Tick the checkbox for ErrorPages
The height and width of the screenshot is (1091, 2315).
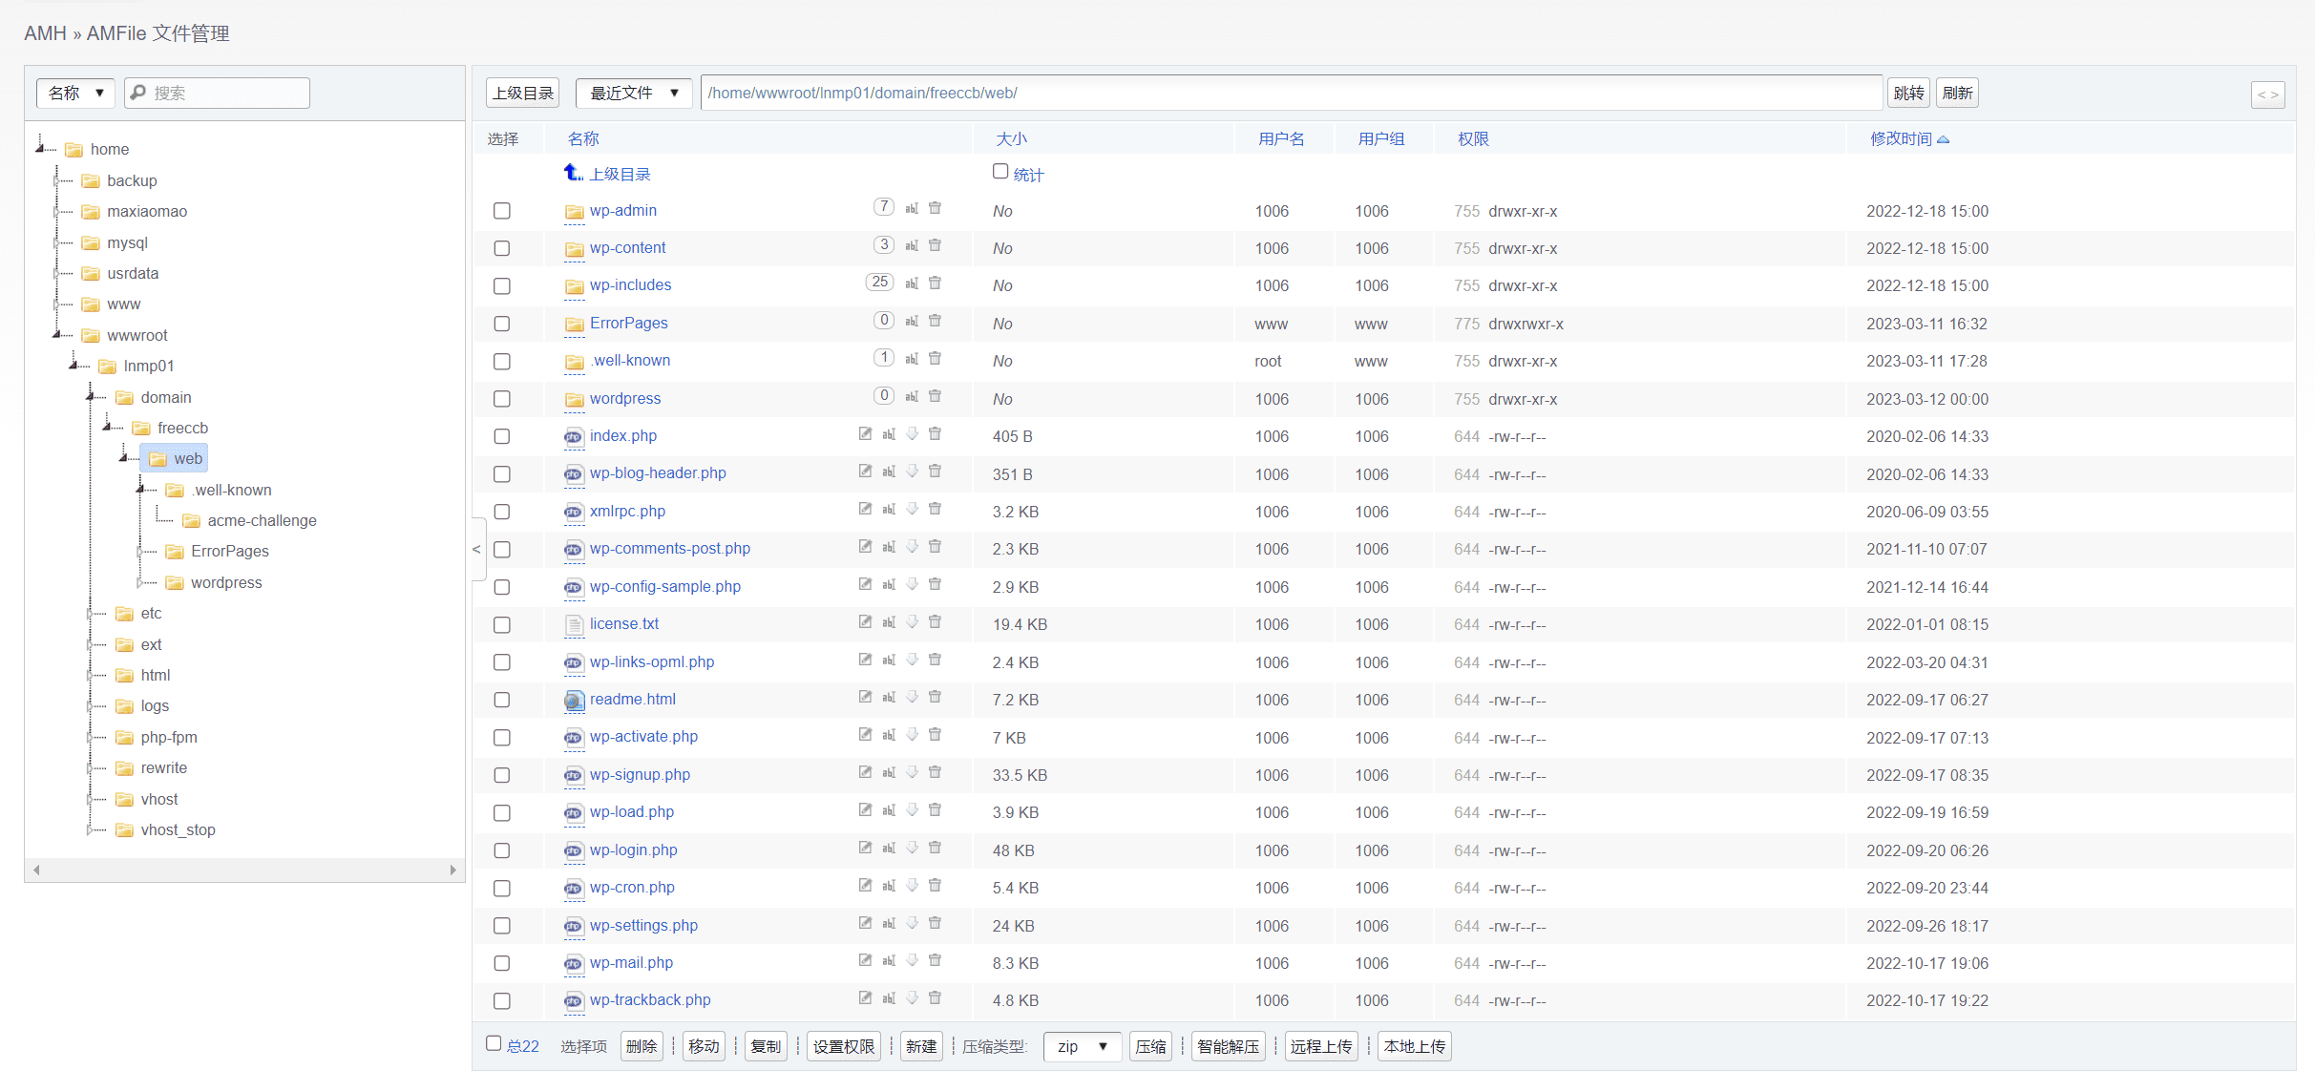(x=501, y=324)
